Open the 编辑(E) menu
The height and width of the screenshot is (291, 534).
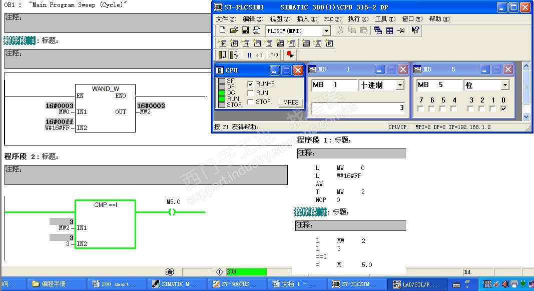pos(253,19)
